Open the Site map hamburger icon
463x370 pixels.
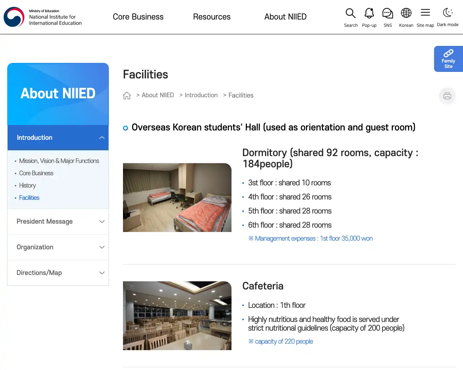tap(425, 13)
